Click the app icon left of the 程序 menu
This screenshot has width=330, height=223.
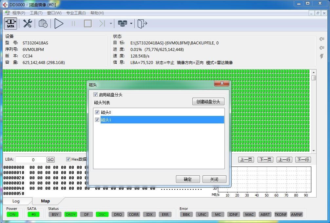pos(8,13)
